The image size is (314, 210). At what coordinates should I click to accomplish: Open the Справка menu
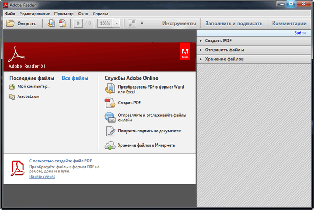100,14
